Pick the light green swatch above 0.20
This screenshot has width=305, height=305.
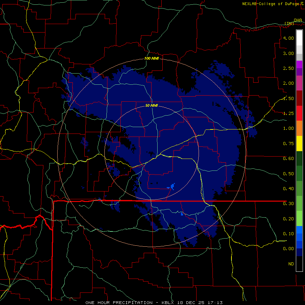coord(299,218)
